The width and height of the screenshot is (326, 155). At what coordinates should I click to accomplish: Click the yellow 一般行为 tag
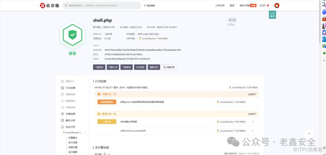(x=107, y=122)
